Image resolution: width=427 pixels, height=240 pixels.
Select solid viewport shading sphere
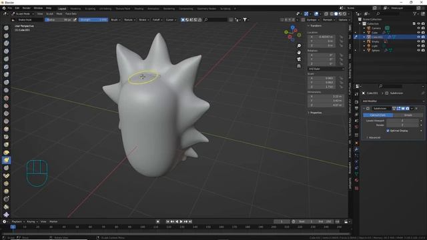click(336, 14)
